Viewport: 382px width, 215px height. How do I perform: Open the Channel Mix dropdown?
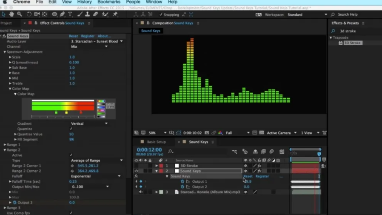point(89,46)
